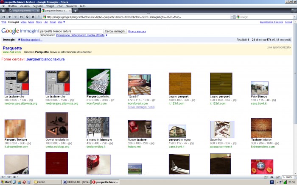Open the Widget menu

pyautogui.click(x=50, y=6)
